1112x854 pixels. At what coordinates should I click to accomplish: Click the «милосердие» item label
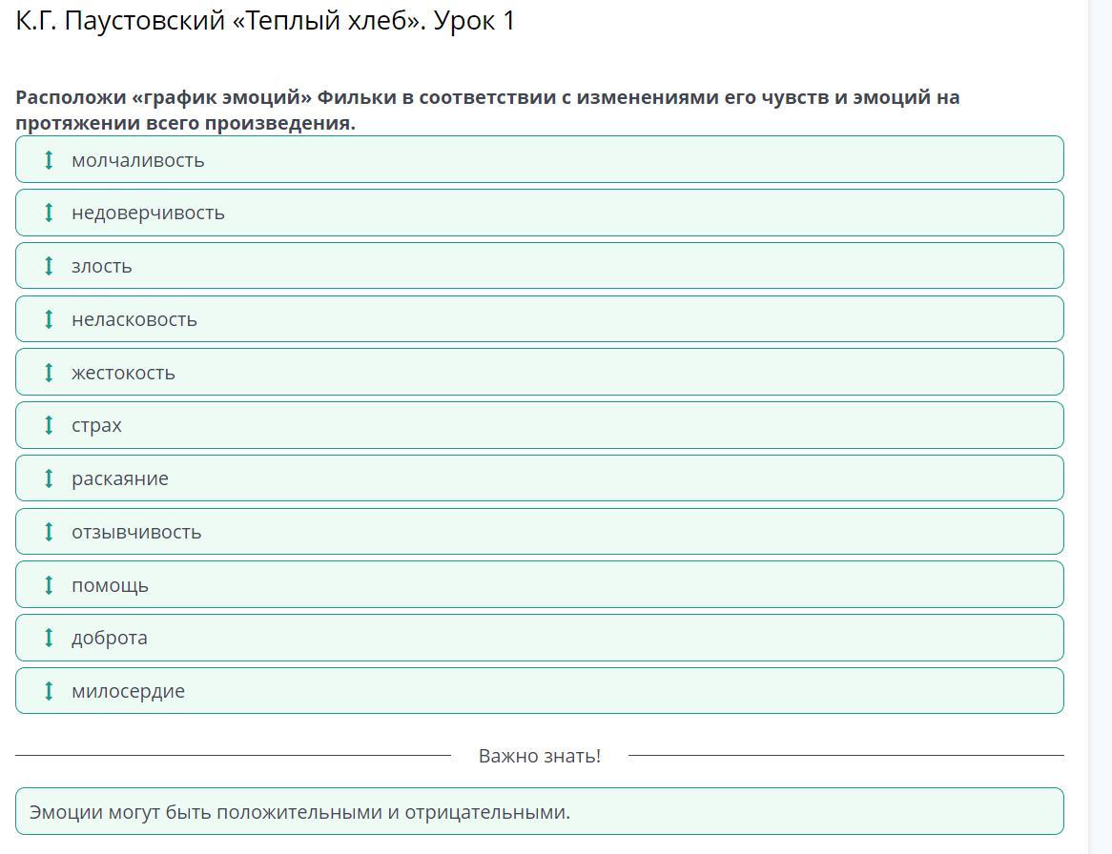tap(129, 692)
